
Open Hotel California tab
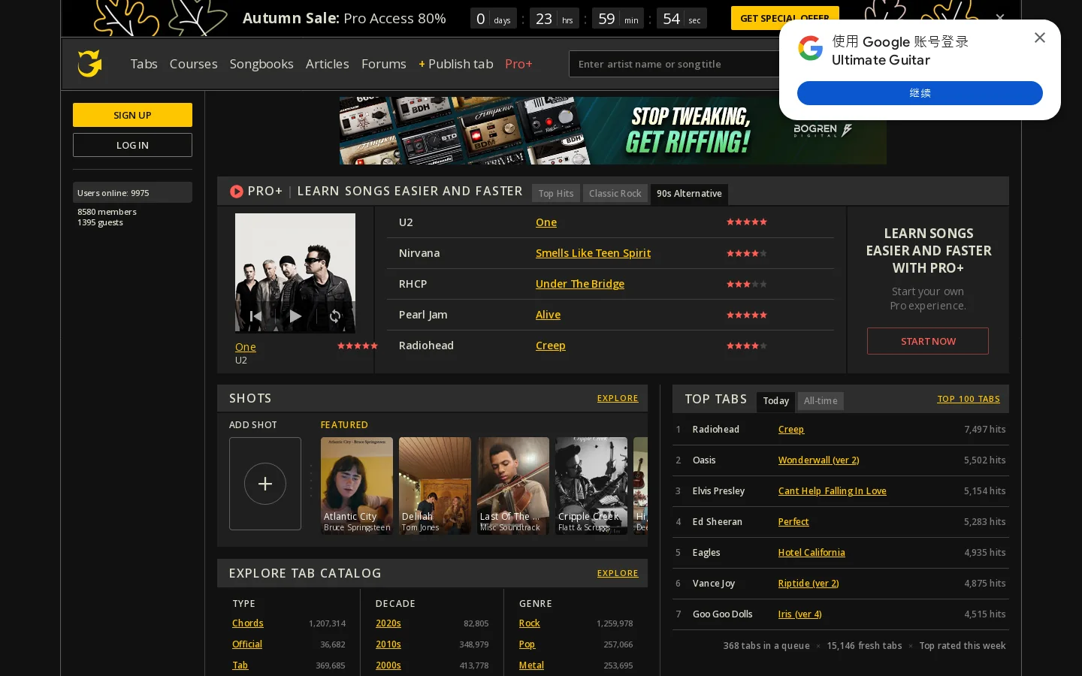click(x=811, y=553)
